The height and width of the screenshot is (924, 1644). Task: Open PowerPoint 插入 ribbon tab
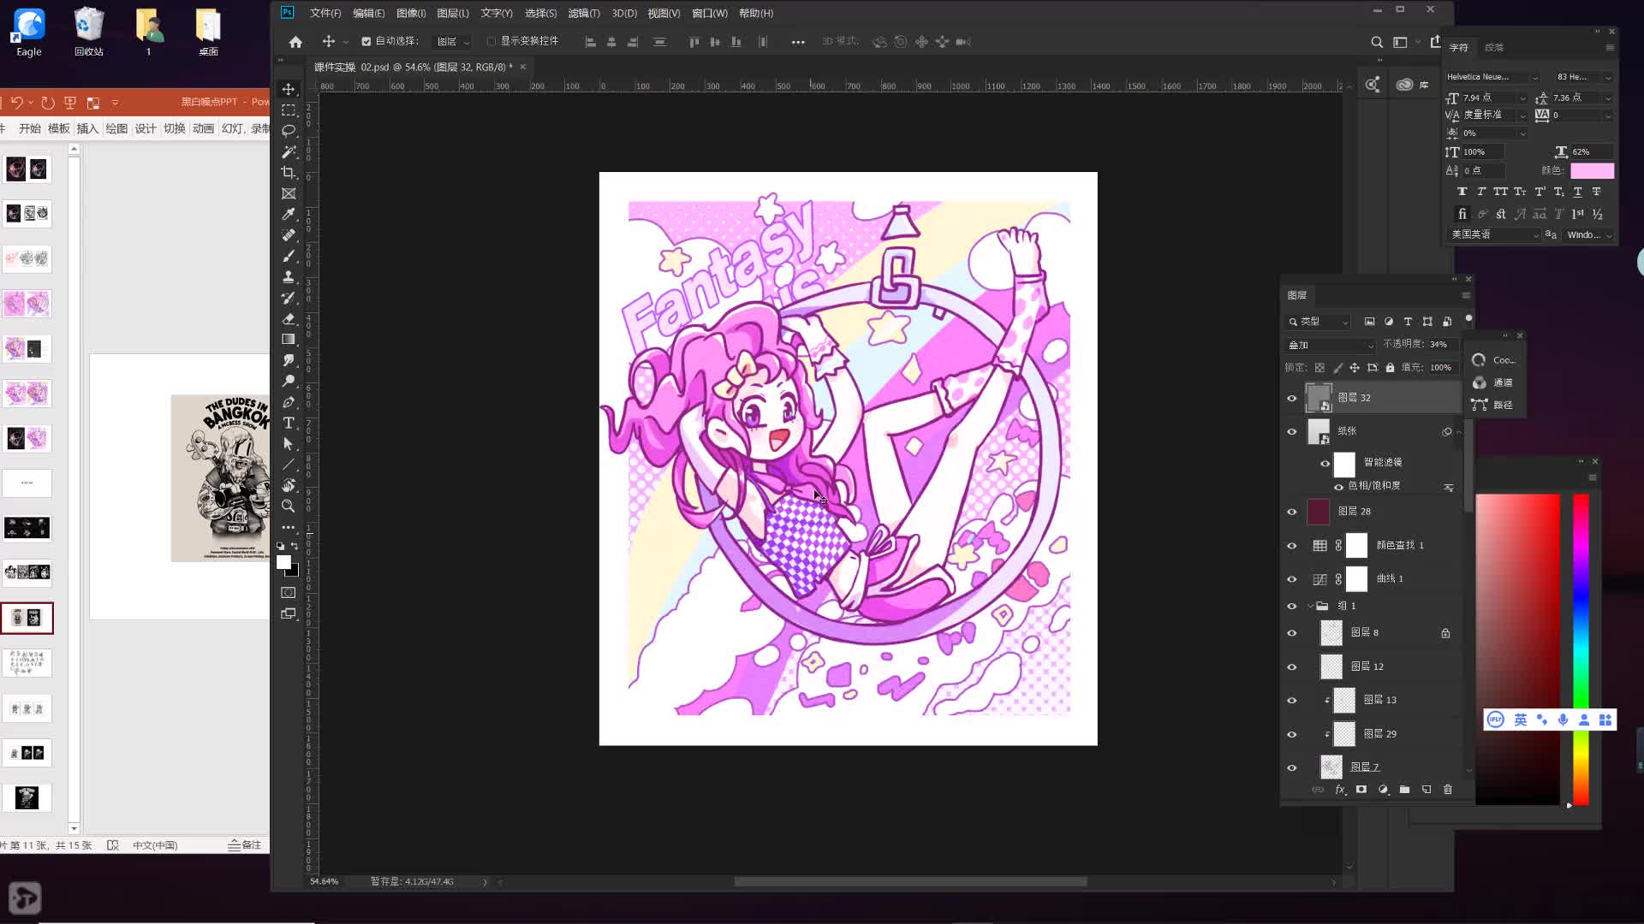(x=87, y=128)
